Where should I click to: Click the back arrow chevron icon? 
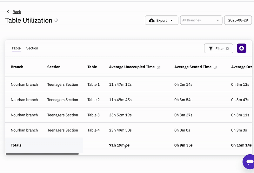(x=8, y=12)
